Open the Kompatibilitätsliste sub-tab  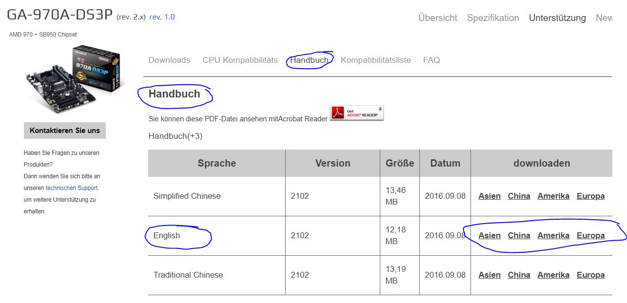(376, 60)
